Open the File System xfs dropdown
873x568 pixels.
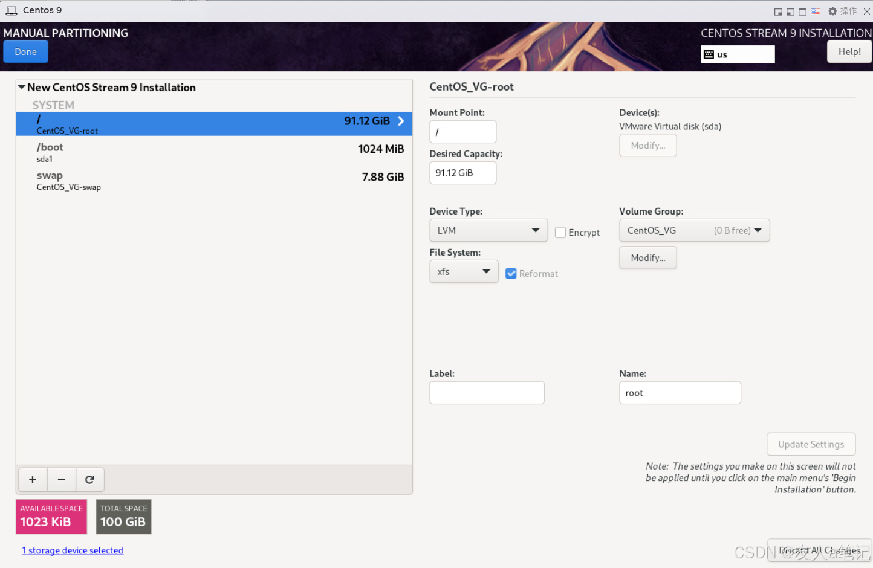[464, 271]
